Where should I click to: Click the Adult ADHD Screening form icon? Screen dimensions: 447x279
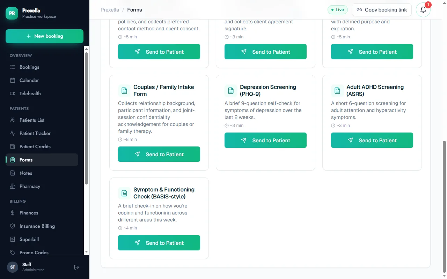click(x=337, y=91)
